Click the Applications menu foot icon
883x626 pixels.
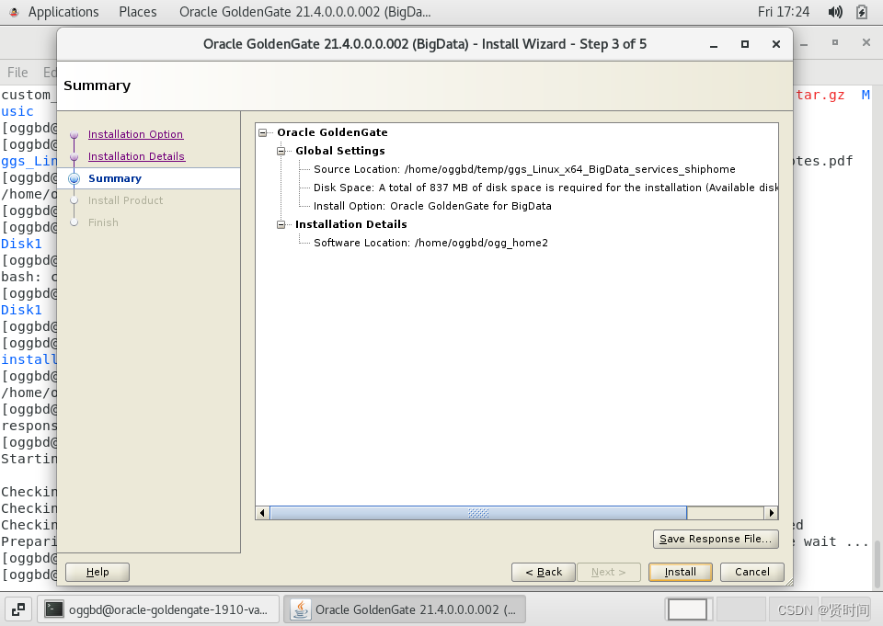pyautogui.click(x=14, y=12)
